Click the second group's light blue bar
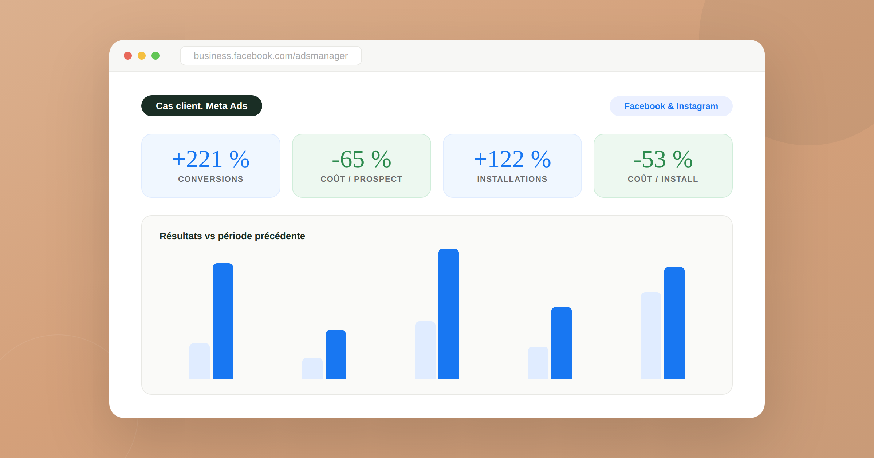Image resolution: width=874 pixels, height=458 pixels. 312,369
